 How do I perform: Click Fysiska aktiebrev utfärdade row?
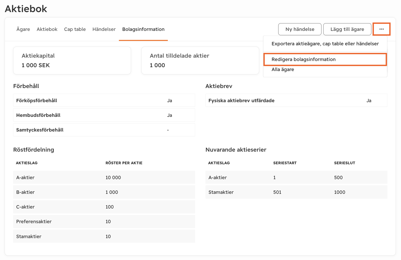click(x=296, y=100)
